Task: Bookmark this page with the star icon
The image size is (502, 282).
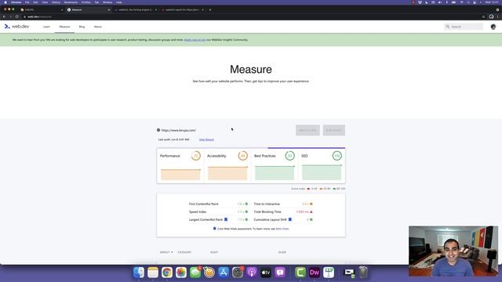Action: click(483, 16)
